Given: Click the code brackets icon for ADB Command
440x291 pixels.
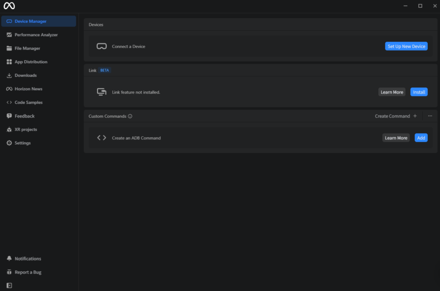Looking at the screenshot, I should click(x=102, y=138).
